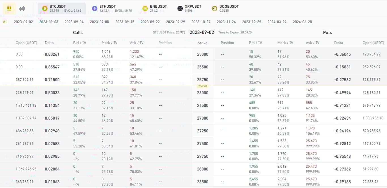Click the Ethereum coin icon
The image size is (387, 188).
pos(95,8)
